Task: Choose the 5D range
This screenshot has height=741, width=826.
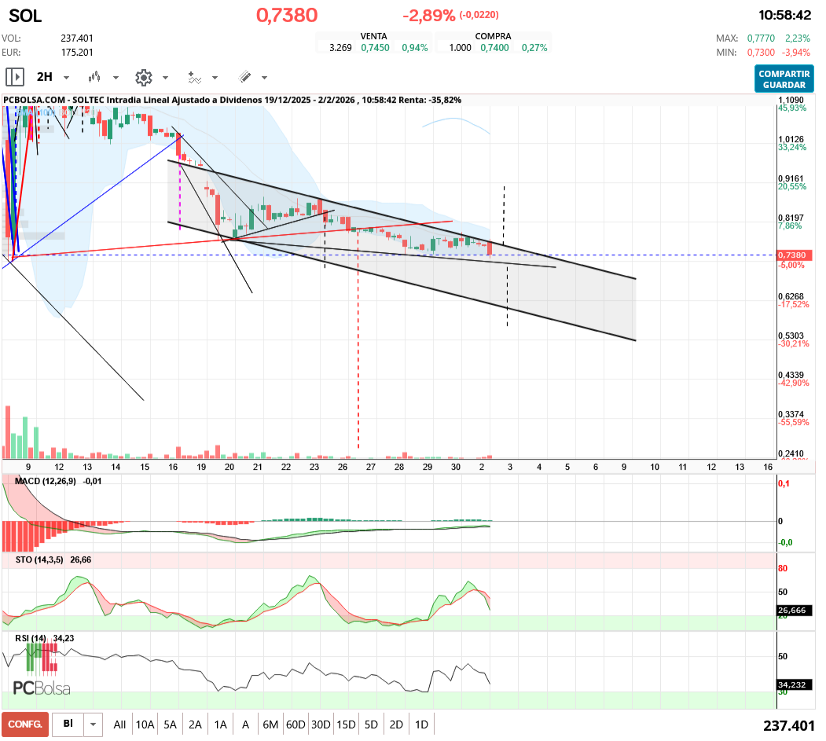Action: pos(372,724)
